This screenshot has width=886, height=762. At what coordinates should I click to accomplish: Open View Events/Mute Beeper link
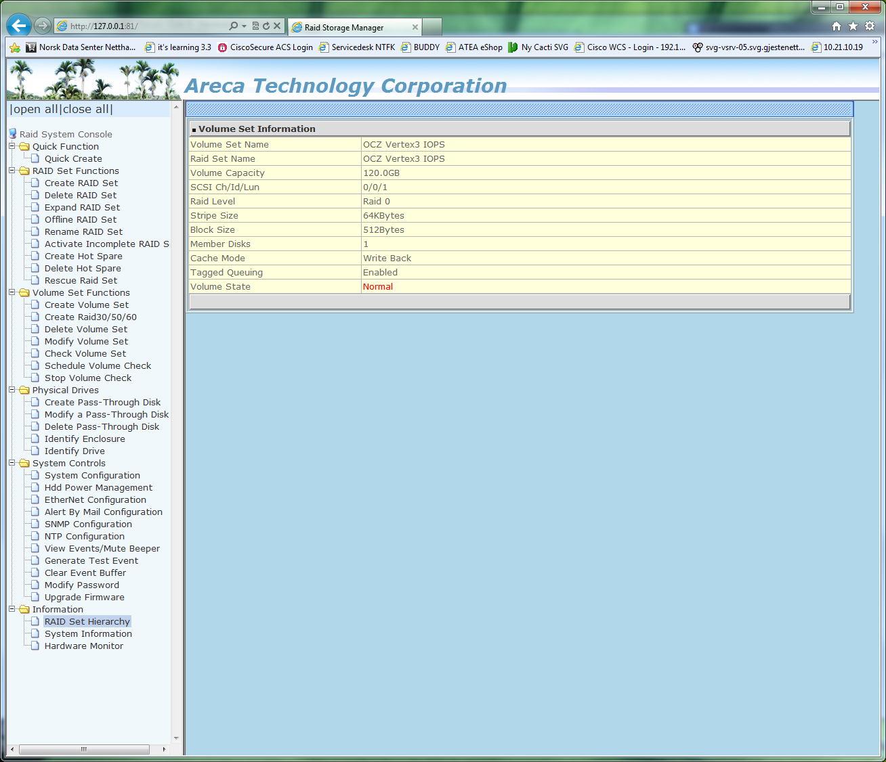point(102,548)
